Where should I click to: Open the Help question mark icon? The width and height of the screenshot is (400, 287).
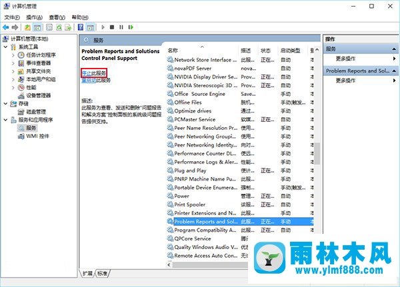point(81,27)
